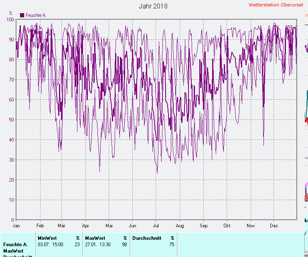Click the 'Feuchte A.' legend label

coord(36,15)
